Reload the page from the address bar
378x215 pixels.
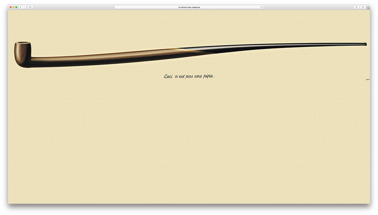261,7
